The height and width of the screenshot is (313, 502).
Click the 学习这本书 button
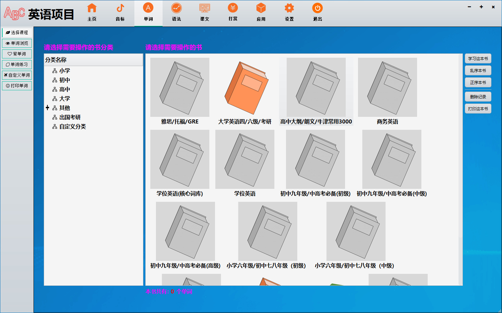click(478, 58)
